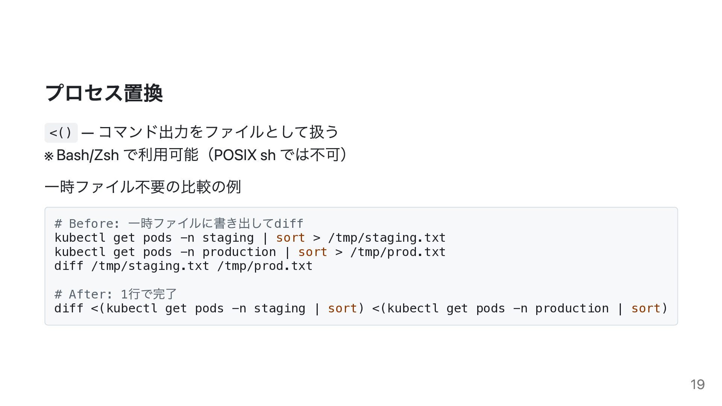
Task: Click 'sort' in the staging redirect line
Action: click(x=290, y=238)
